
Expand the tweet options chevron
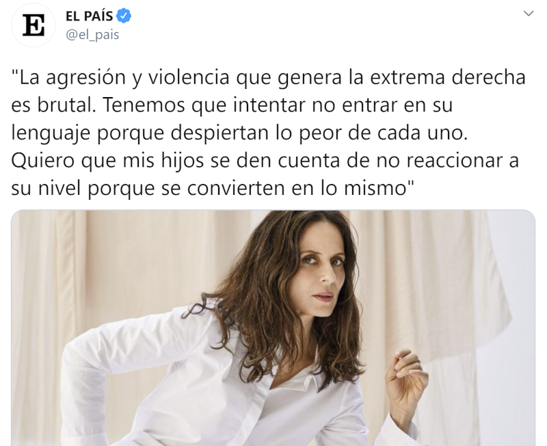point(529,14)
